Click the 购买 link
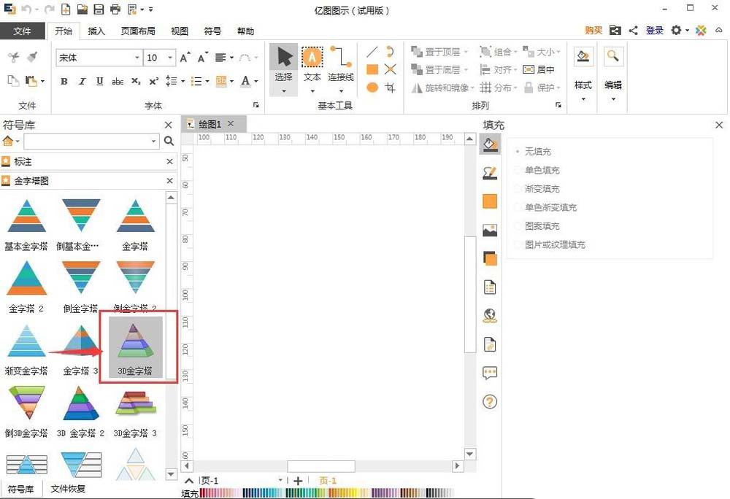The width and height of the screenshot is (730, 499). tap(593, 31)
